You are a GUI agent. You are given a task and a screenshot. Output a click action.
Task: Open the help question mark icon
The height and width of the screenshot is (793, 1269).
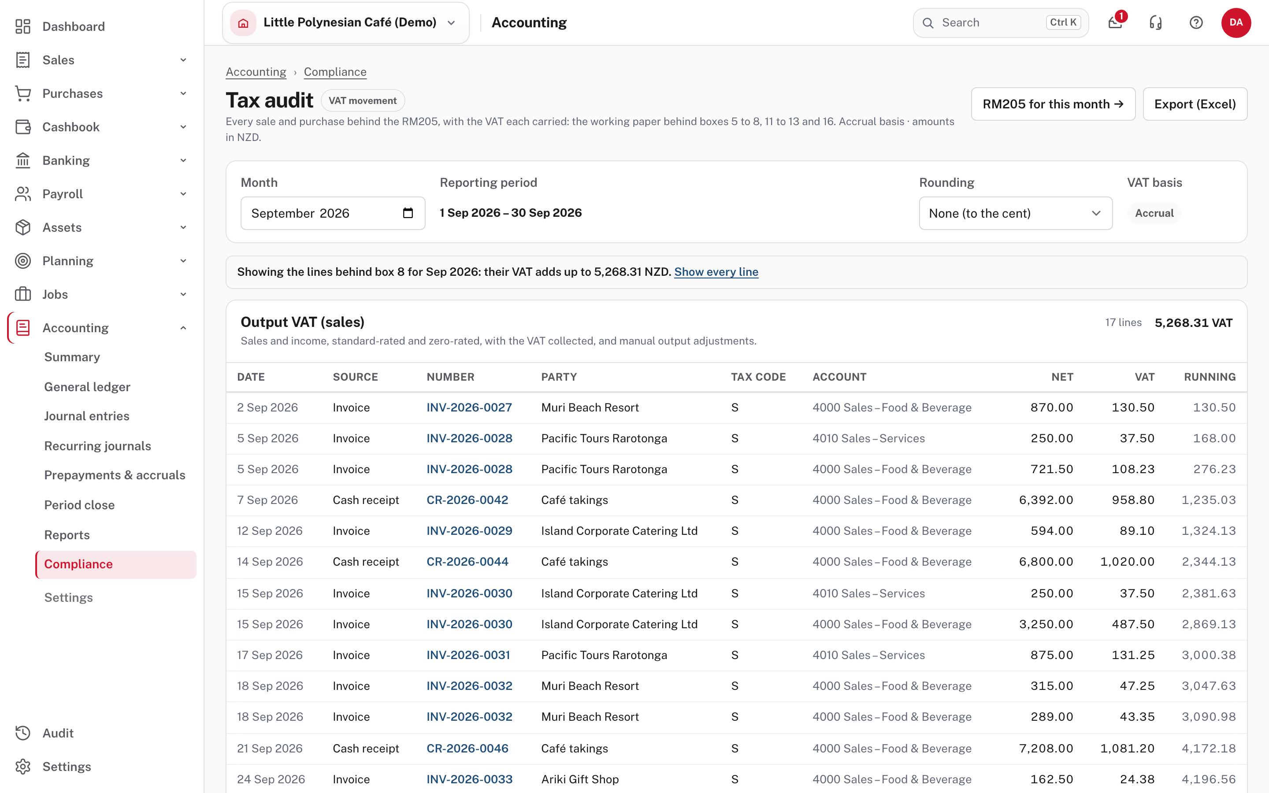pos(1196,22)
